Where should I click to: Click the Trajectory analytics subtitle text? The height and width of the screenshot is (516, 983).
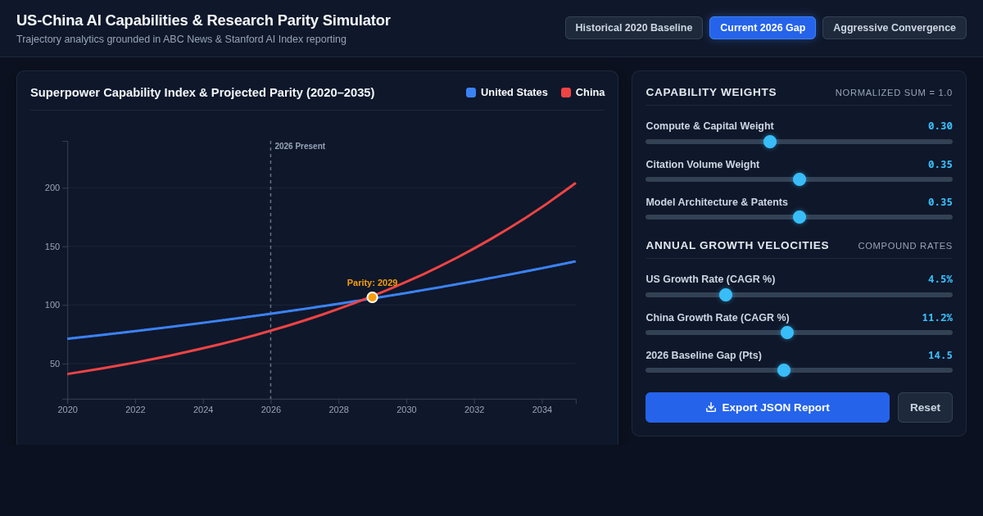[x=181, y=39]
